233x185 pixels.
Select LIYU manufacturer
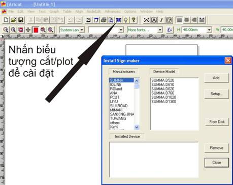122,102
